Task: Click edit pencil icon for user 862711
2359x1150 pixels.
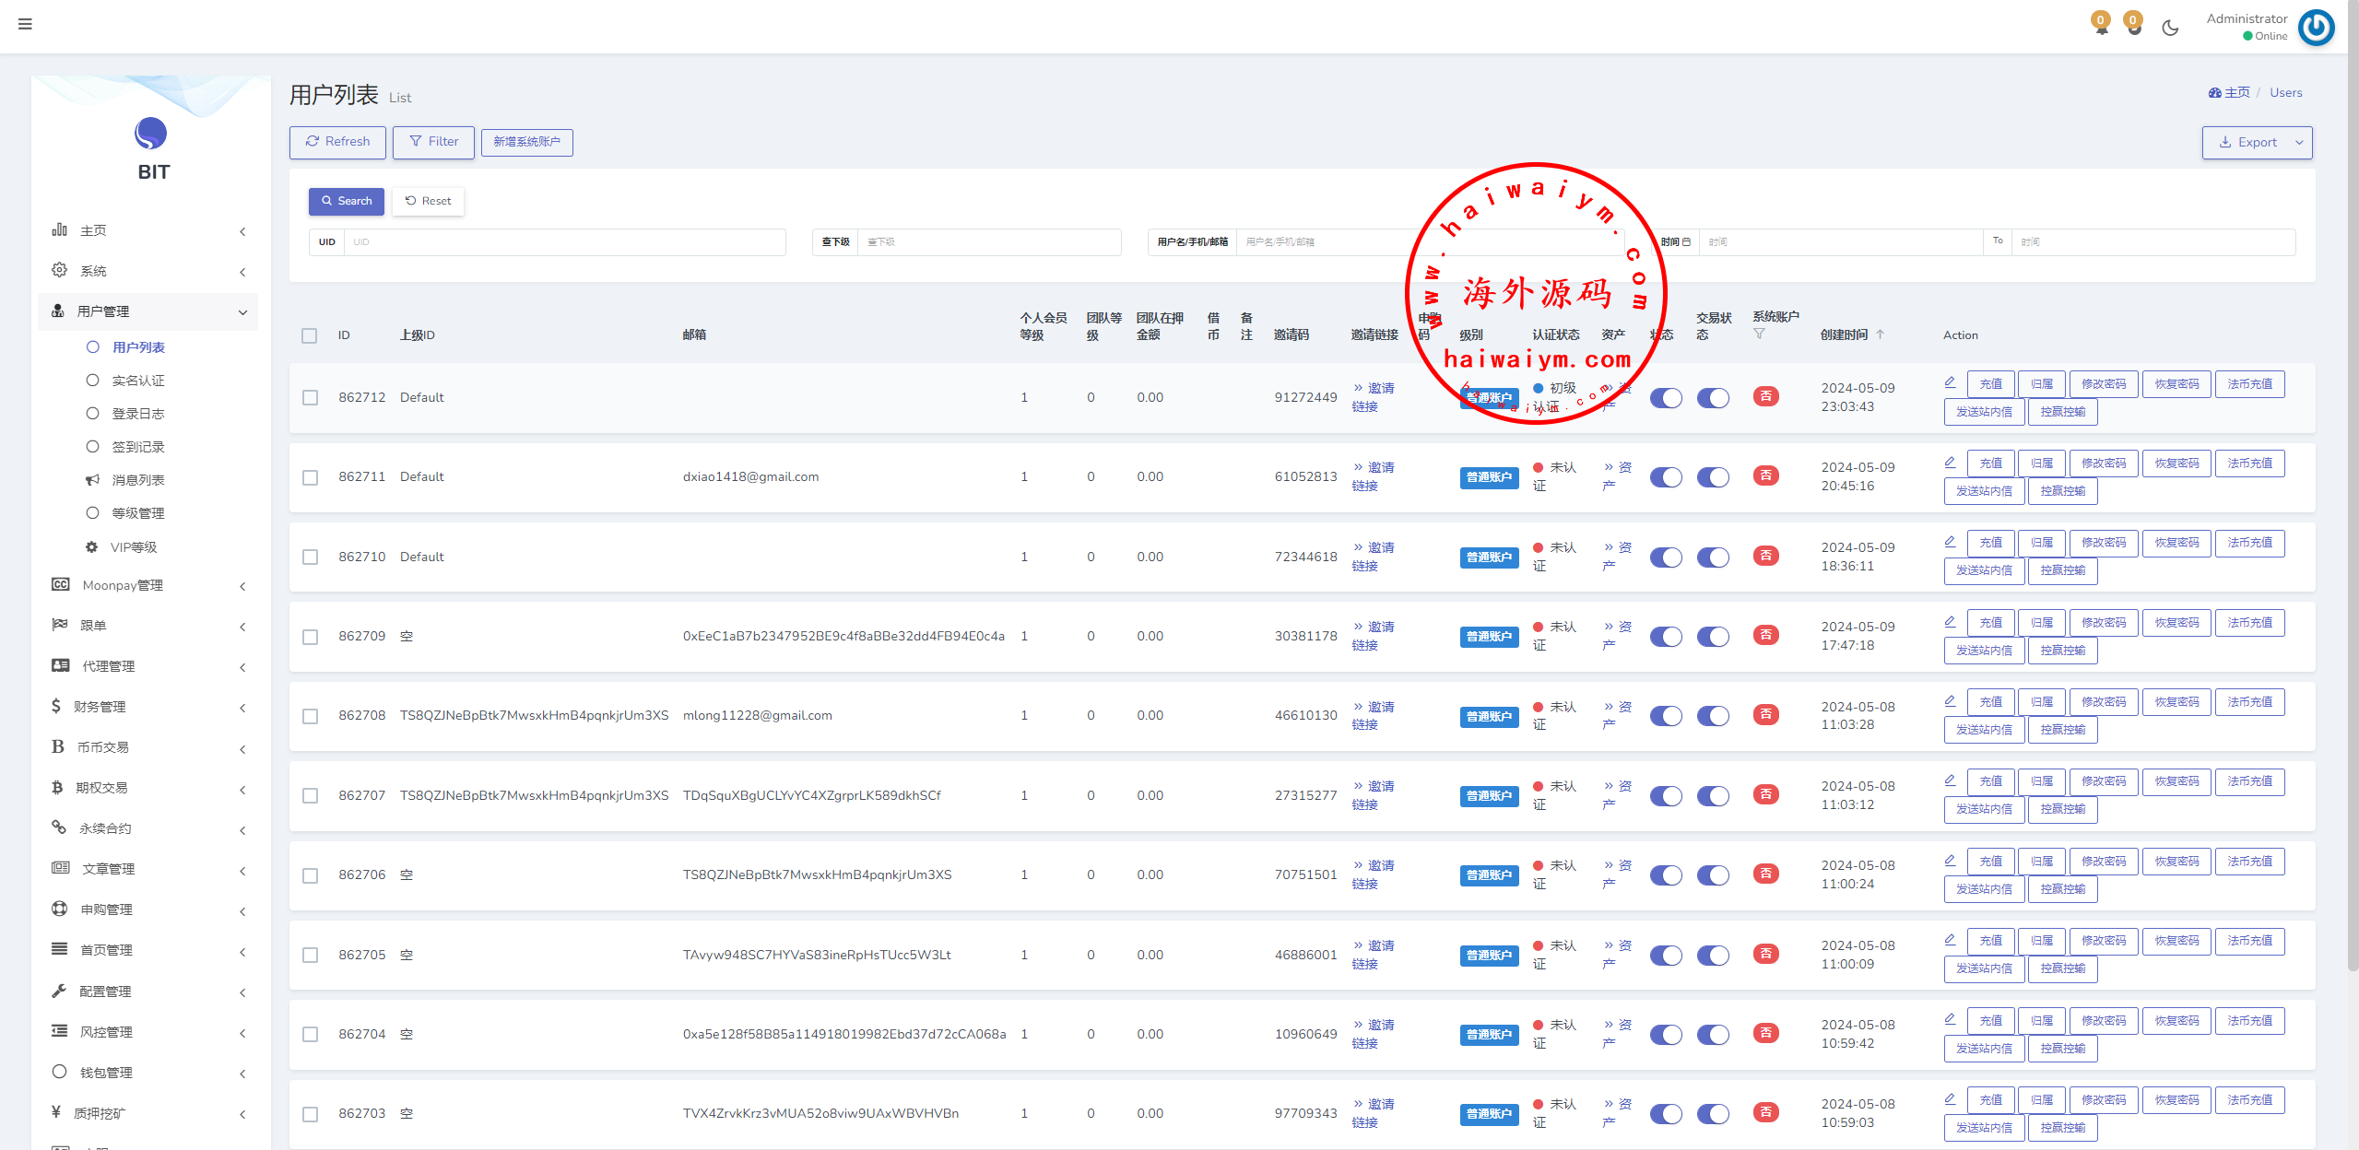Action: pyautogui.click(x=1950, y=463)
